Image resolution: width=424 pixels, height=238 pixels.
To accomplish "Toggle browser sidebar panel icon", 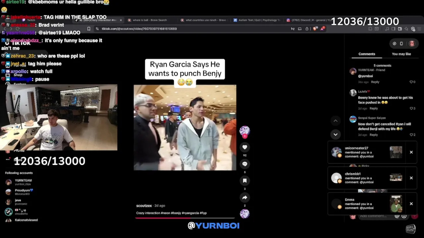I will (393, 29).
